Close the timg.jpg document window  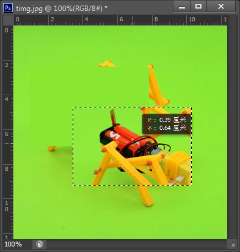click(x=221, y=7)
